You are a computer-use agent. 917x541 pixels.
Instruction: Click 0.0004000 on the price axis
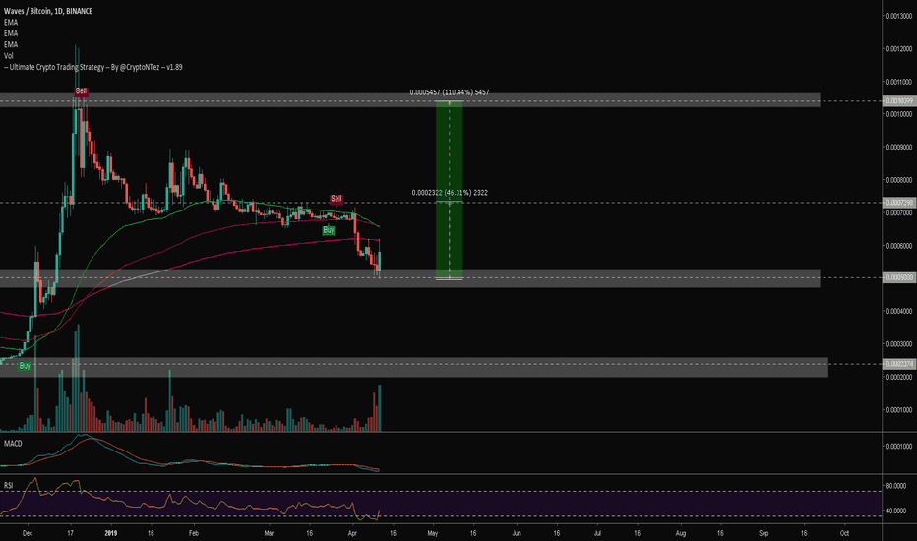(x=899, y=311)
